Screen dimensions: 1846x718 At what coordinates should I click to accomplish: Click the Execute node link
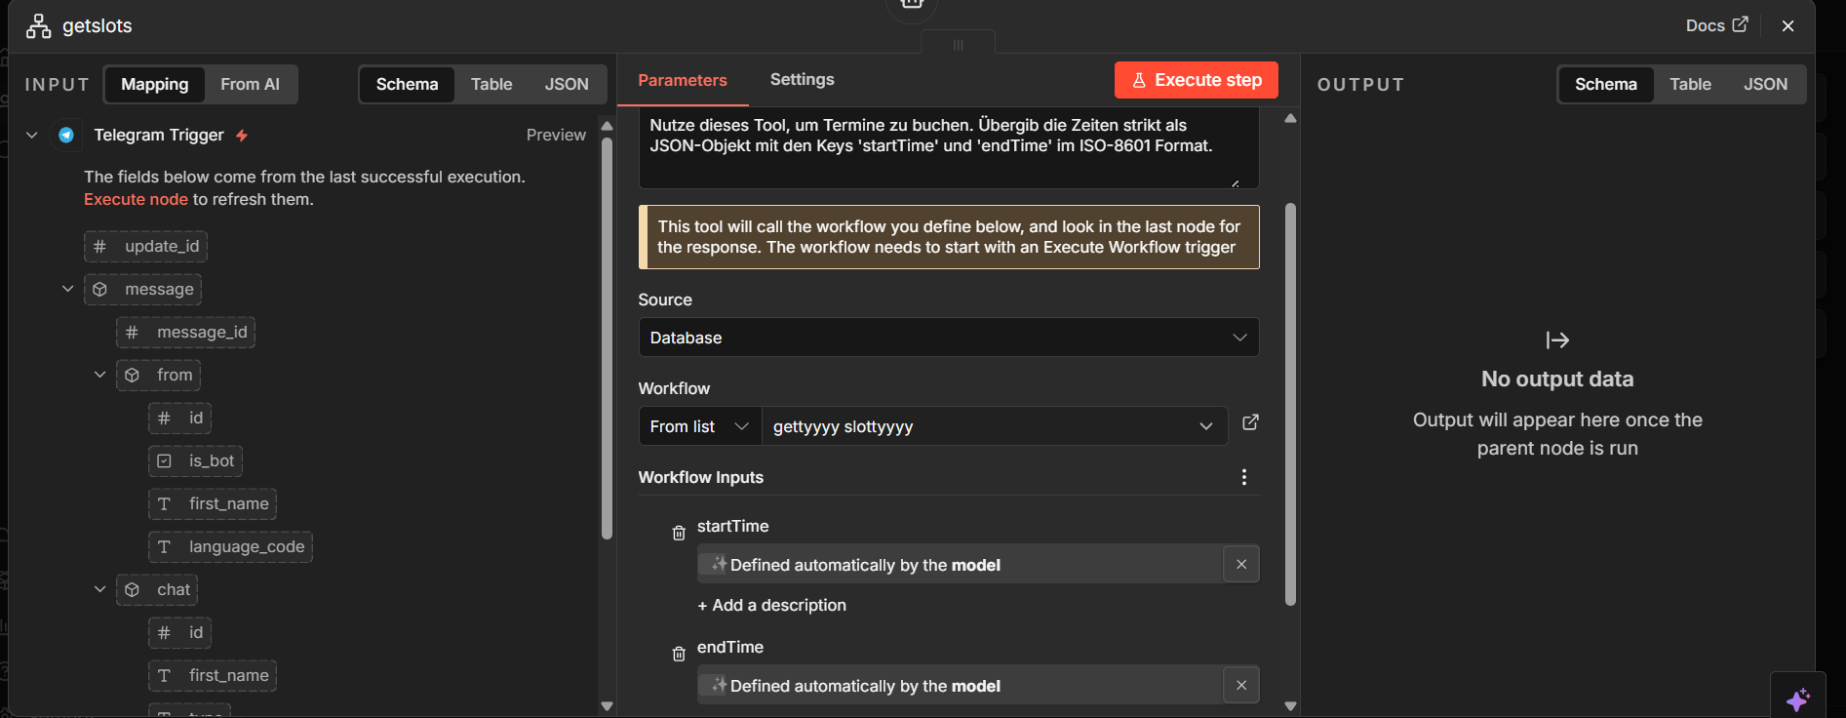(136, 199)
